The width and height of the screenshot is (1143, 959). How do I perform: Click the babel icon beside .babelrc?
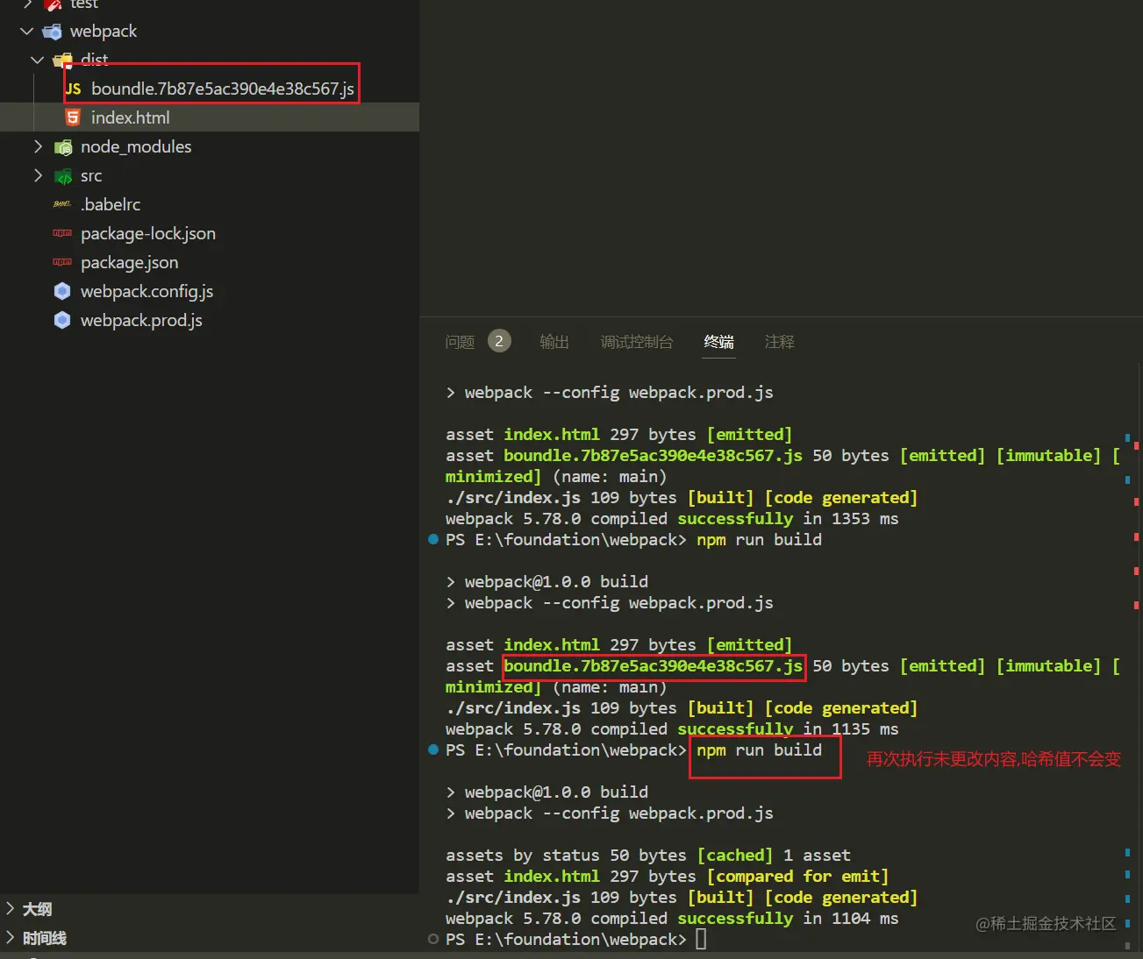tap(62, 204)
